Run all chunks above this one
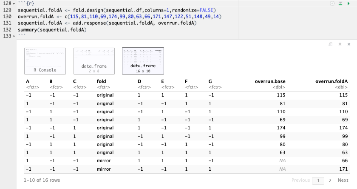The image size is (357, 189). point(340,3)
